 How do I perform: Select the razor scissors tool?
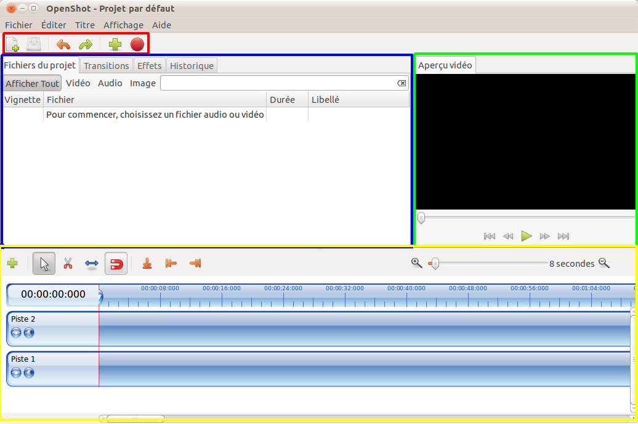[68, 264]
